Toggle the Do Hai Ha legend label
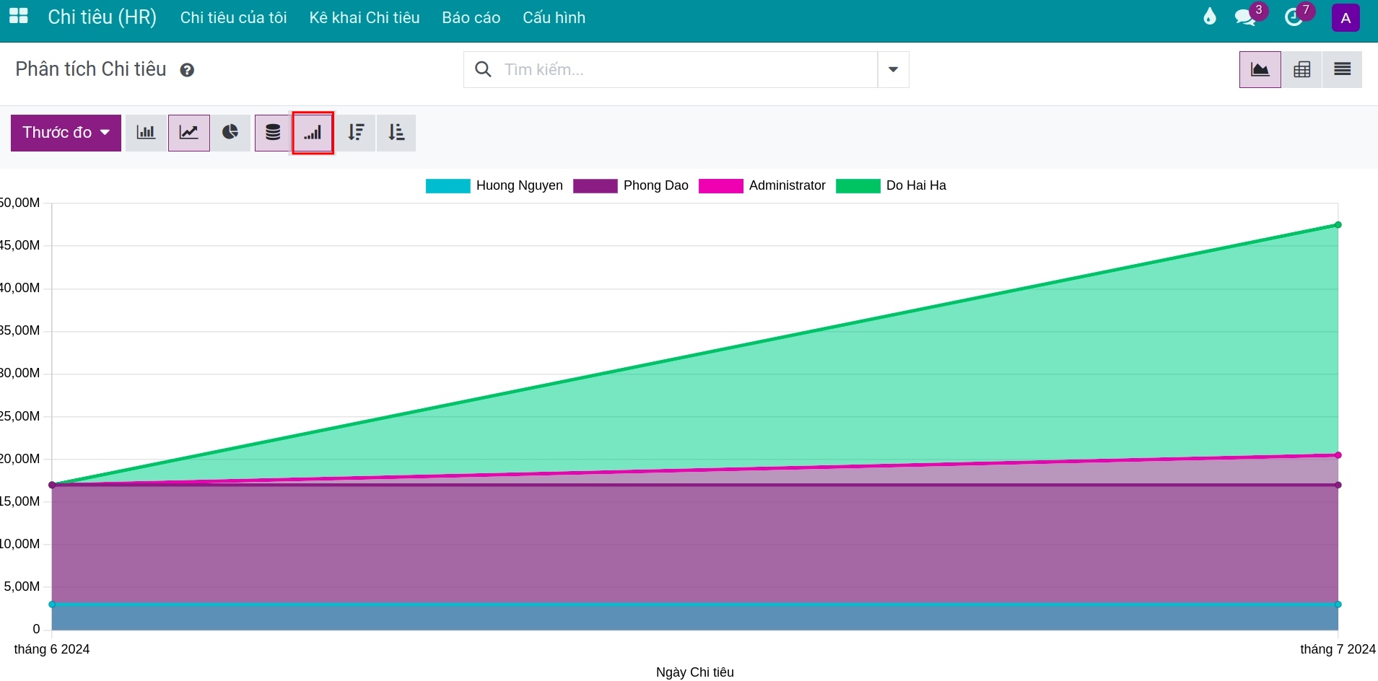 (916, 185)
